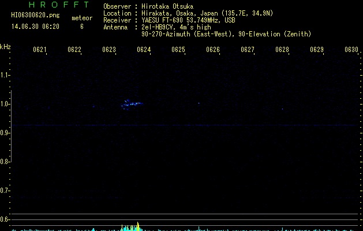
Task: Click the bright meteor echo near 0624
Action: [x=132, y=105]
